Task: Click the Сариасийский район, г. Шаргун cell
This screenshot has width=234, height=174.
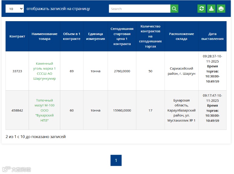Action: point(182,71)
